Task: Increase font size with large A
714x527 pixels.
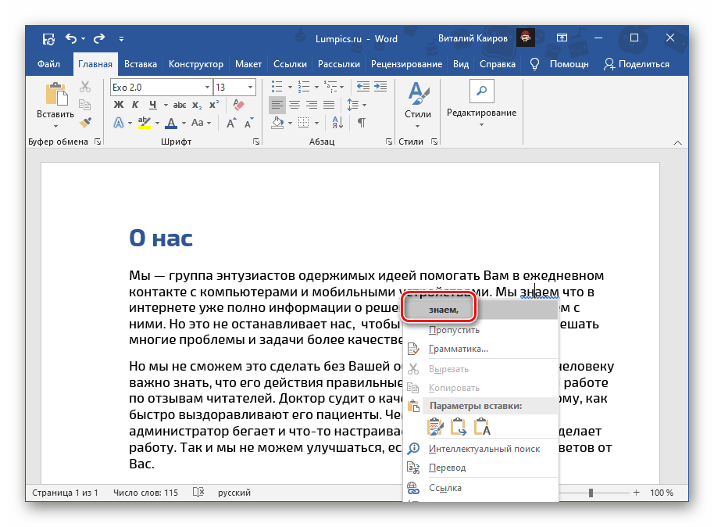Action: (x=231, y=123)
